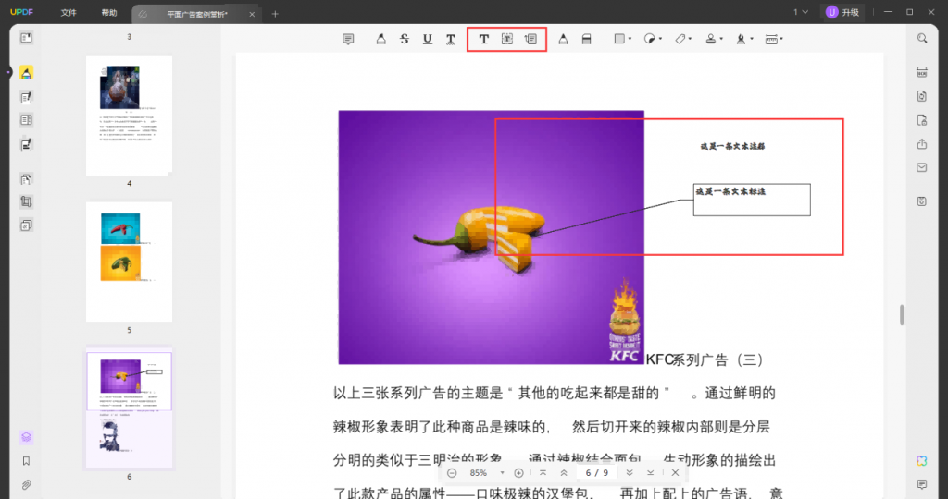The height and width of the screenshot is (499, 948).
Task: Open attachments paperclip in sidebar
Action: click(x=26, y=484)
